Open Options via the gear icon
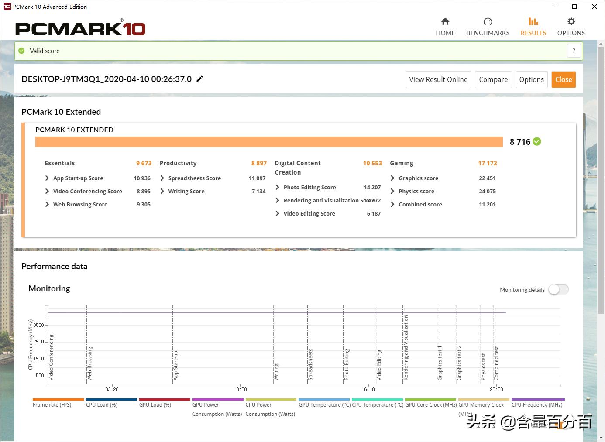This screenshot has height=442, width=605. click(x=571, y=22)
